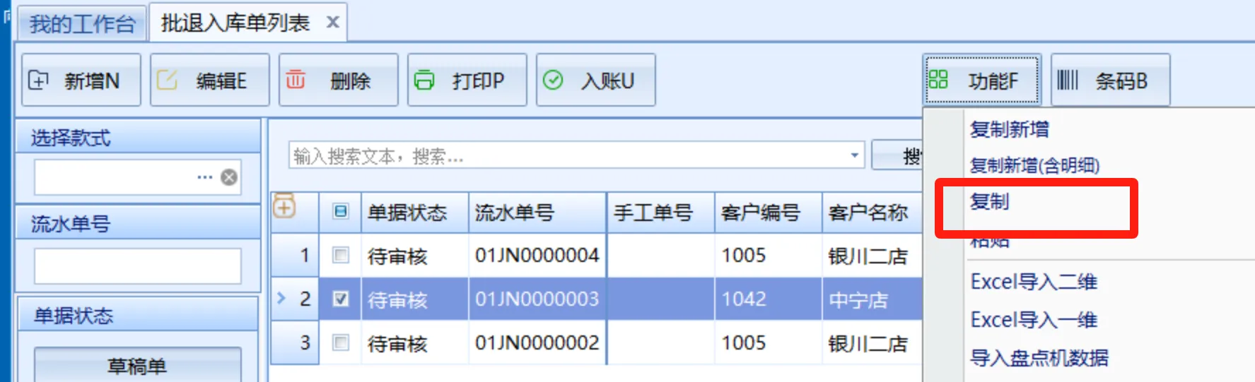Toggle the select-all checkbox in header
Viewport: 1255px width, 382px height.
pos(341,211)
